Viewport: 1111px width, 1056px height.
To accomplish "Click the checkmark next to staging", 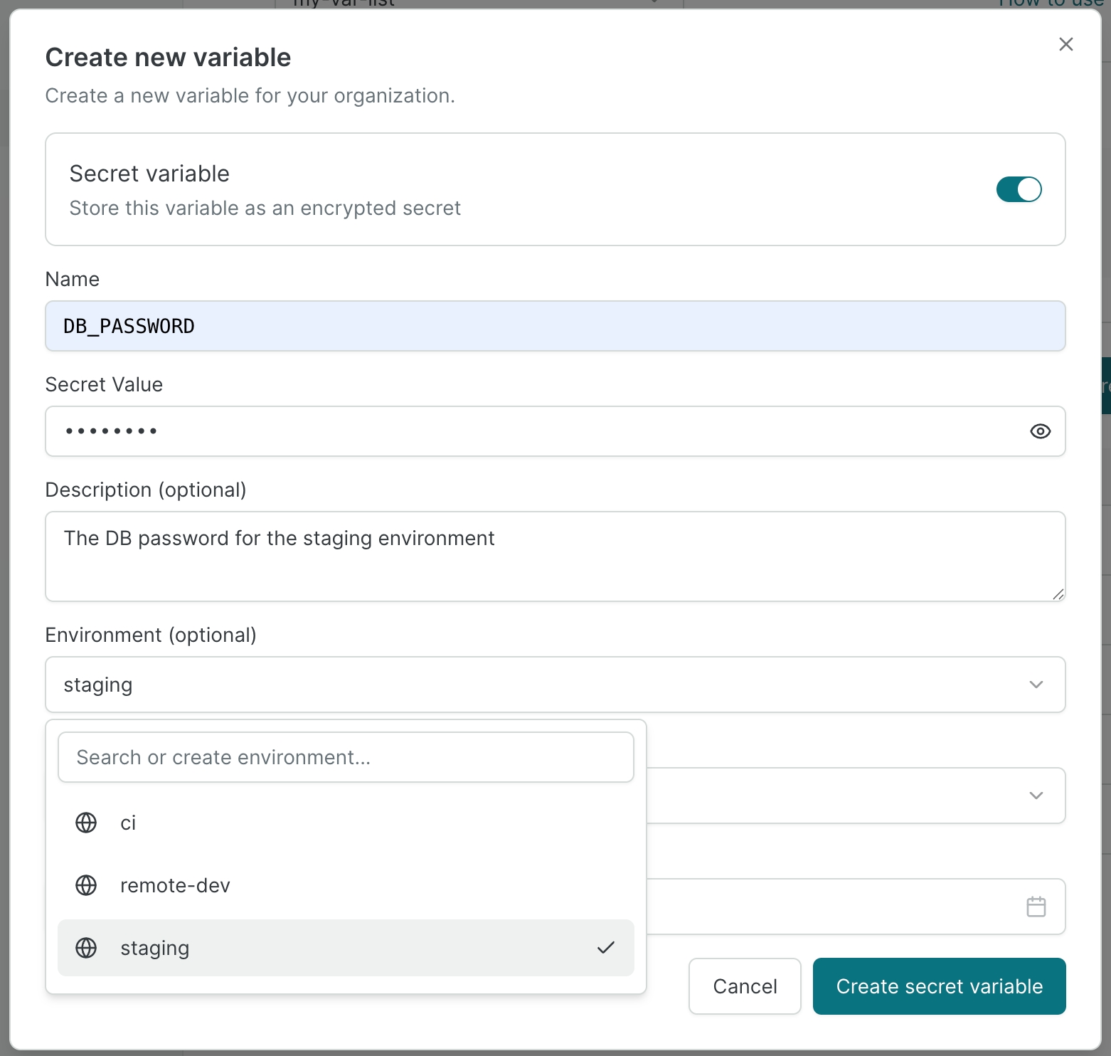I will pyautogui.click(x=607, y=947).
